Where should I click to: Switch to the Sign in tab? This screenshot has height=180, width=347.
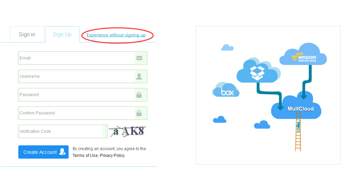pyautogui.click(x=27, y=34)
